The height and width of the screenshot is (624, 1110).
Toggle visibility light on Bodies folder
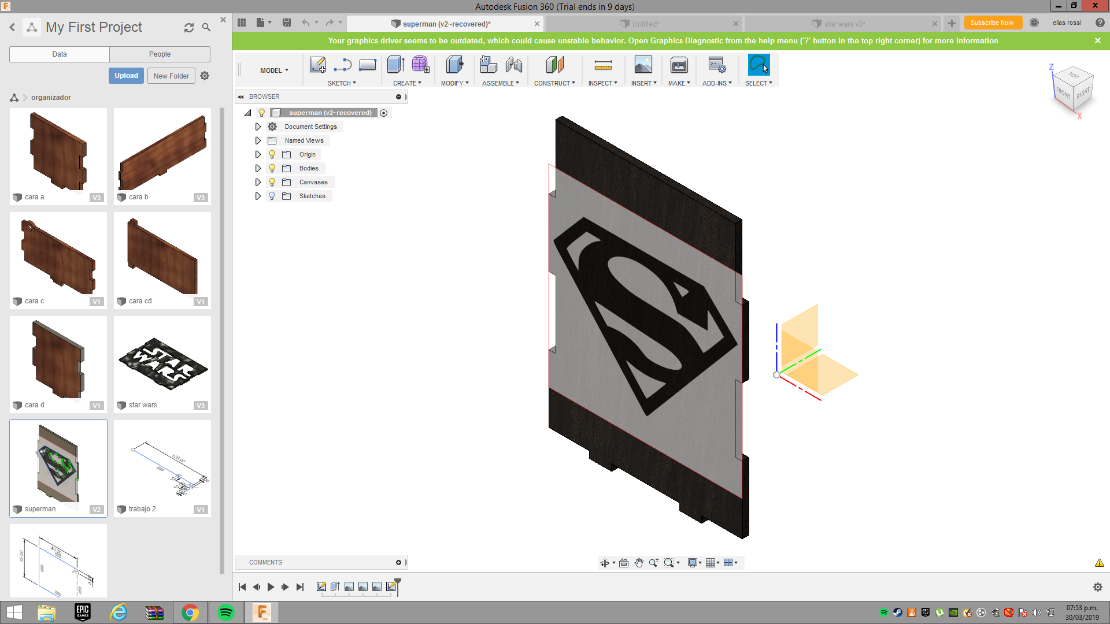pyautogui.click(x=272, y=168)
